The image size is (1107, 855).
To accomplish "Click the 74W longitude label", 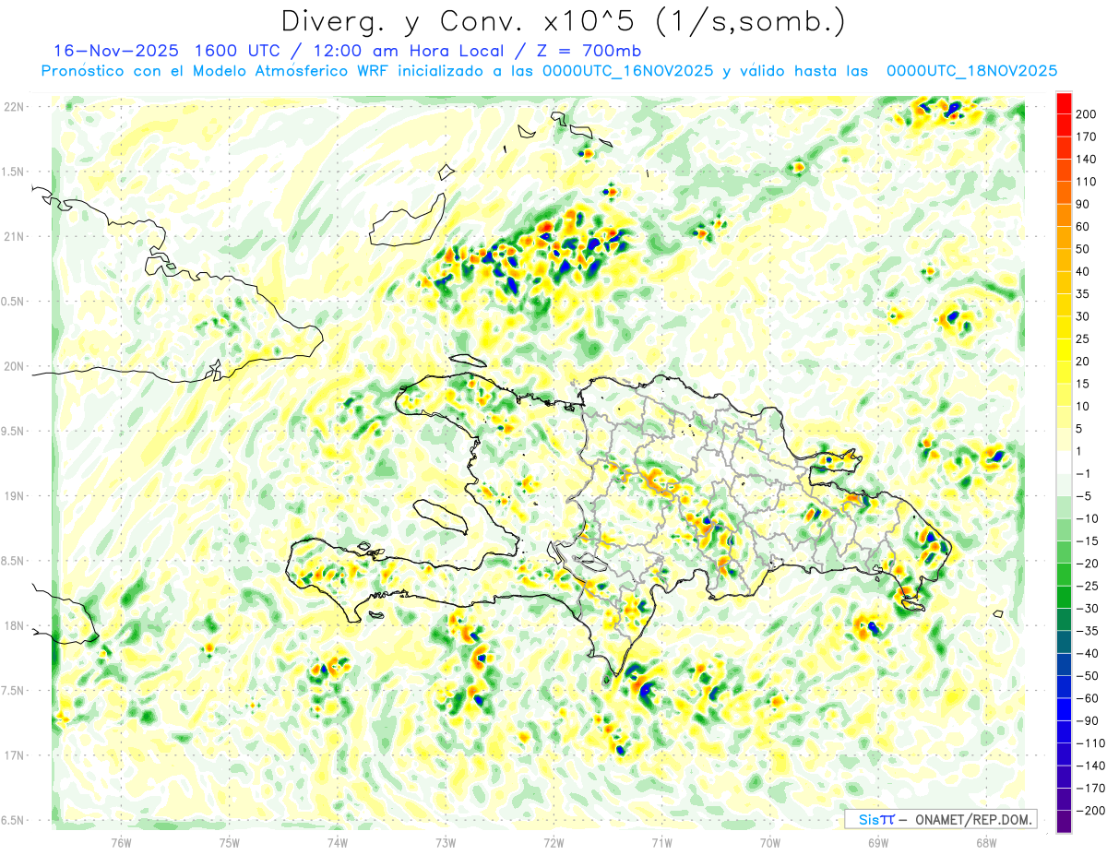I will (x=337, y=843).
